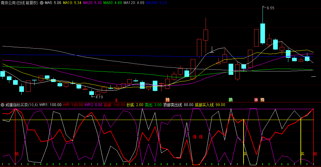Image resolution: width=321 pixels, height=167 pixels.
Task: Click the red $ marker icon
Action: [116, 100]
